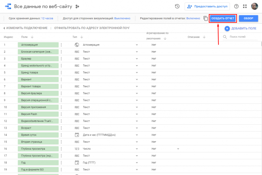Click the Data Studio logo

coord(7,6)
